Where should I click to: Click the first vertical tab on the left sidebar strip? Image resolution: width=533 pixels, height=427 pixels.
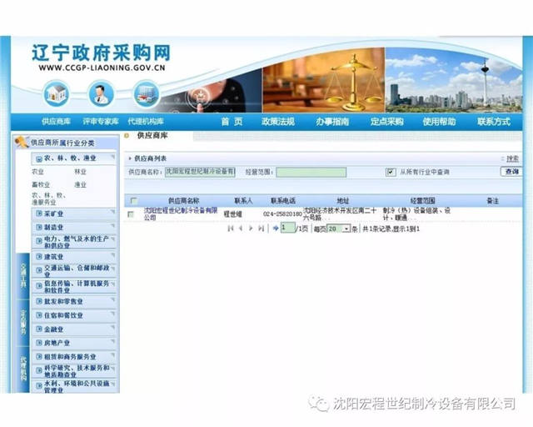coord(23,276)
